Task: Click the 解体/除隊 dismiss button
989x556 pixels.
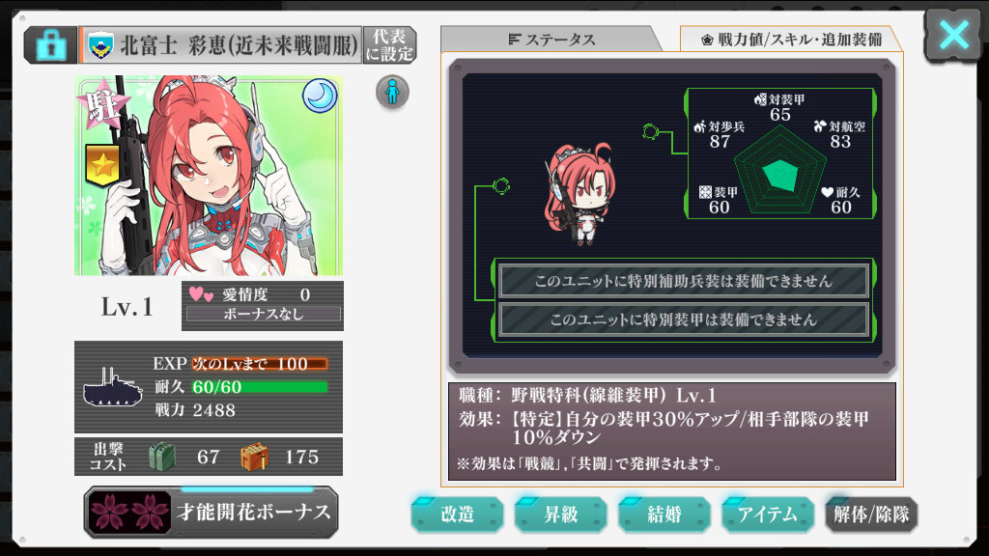Action: click(871, 514)
